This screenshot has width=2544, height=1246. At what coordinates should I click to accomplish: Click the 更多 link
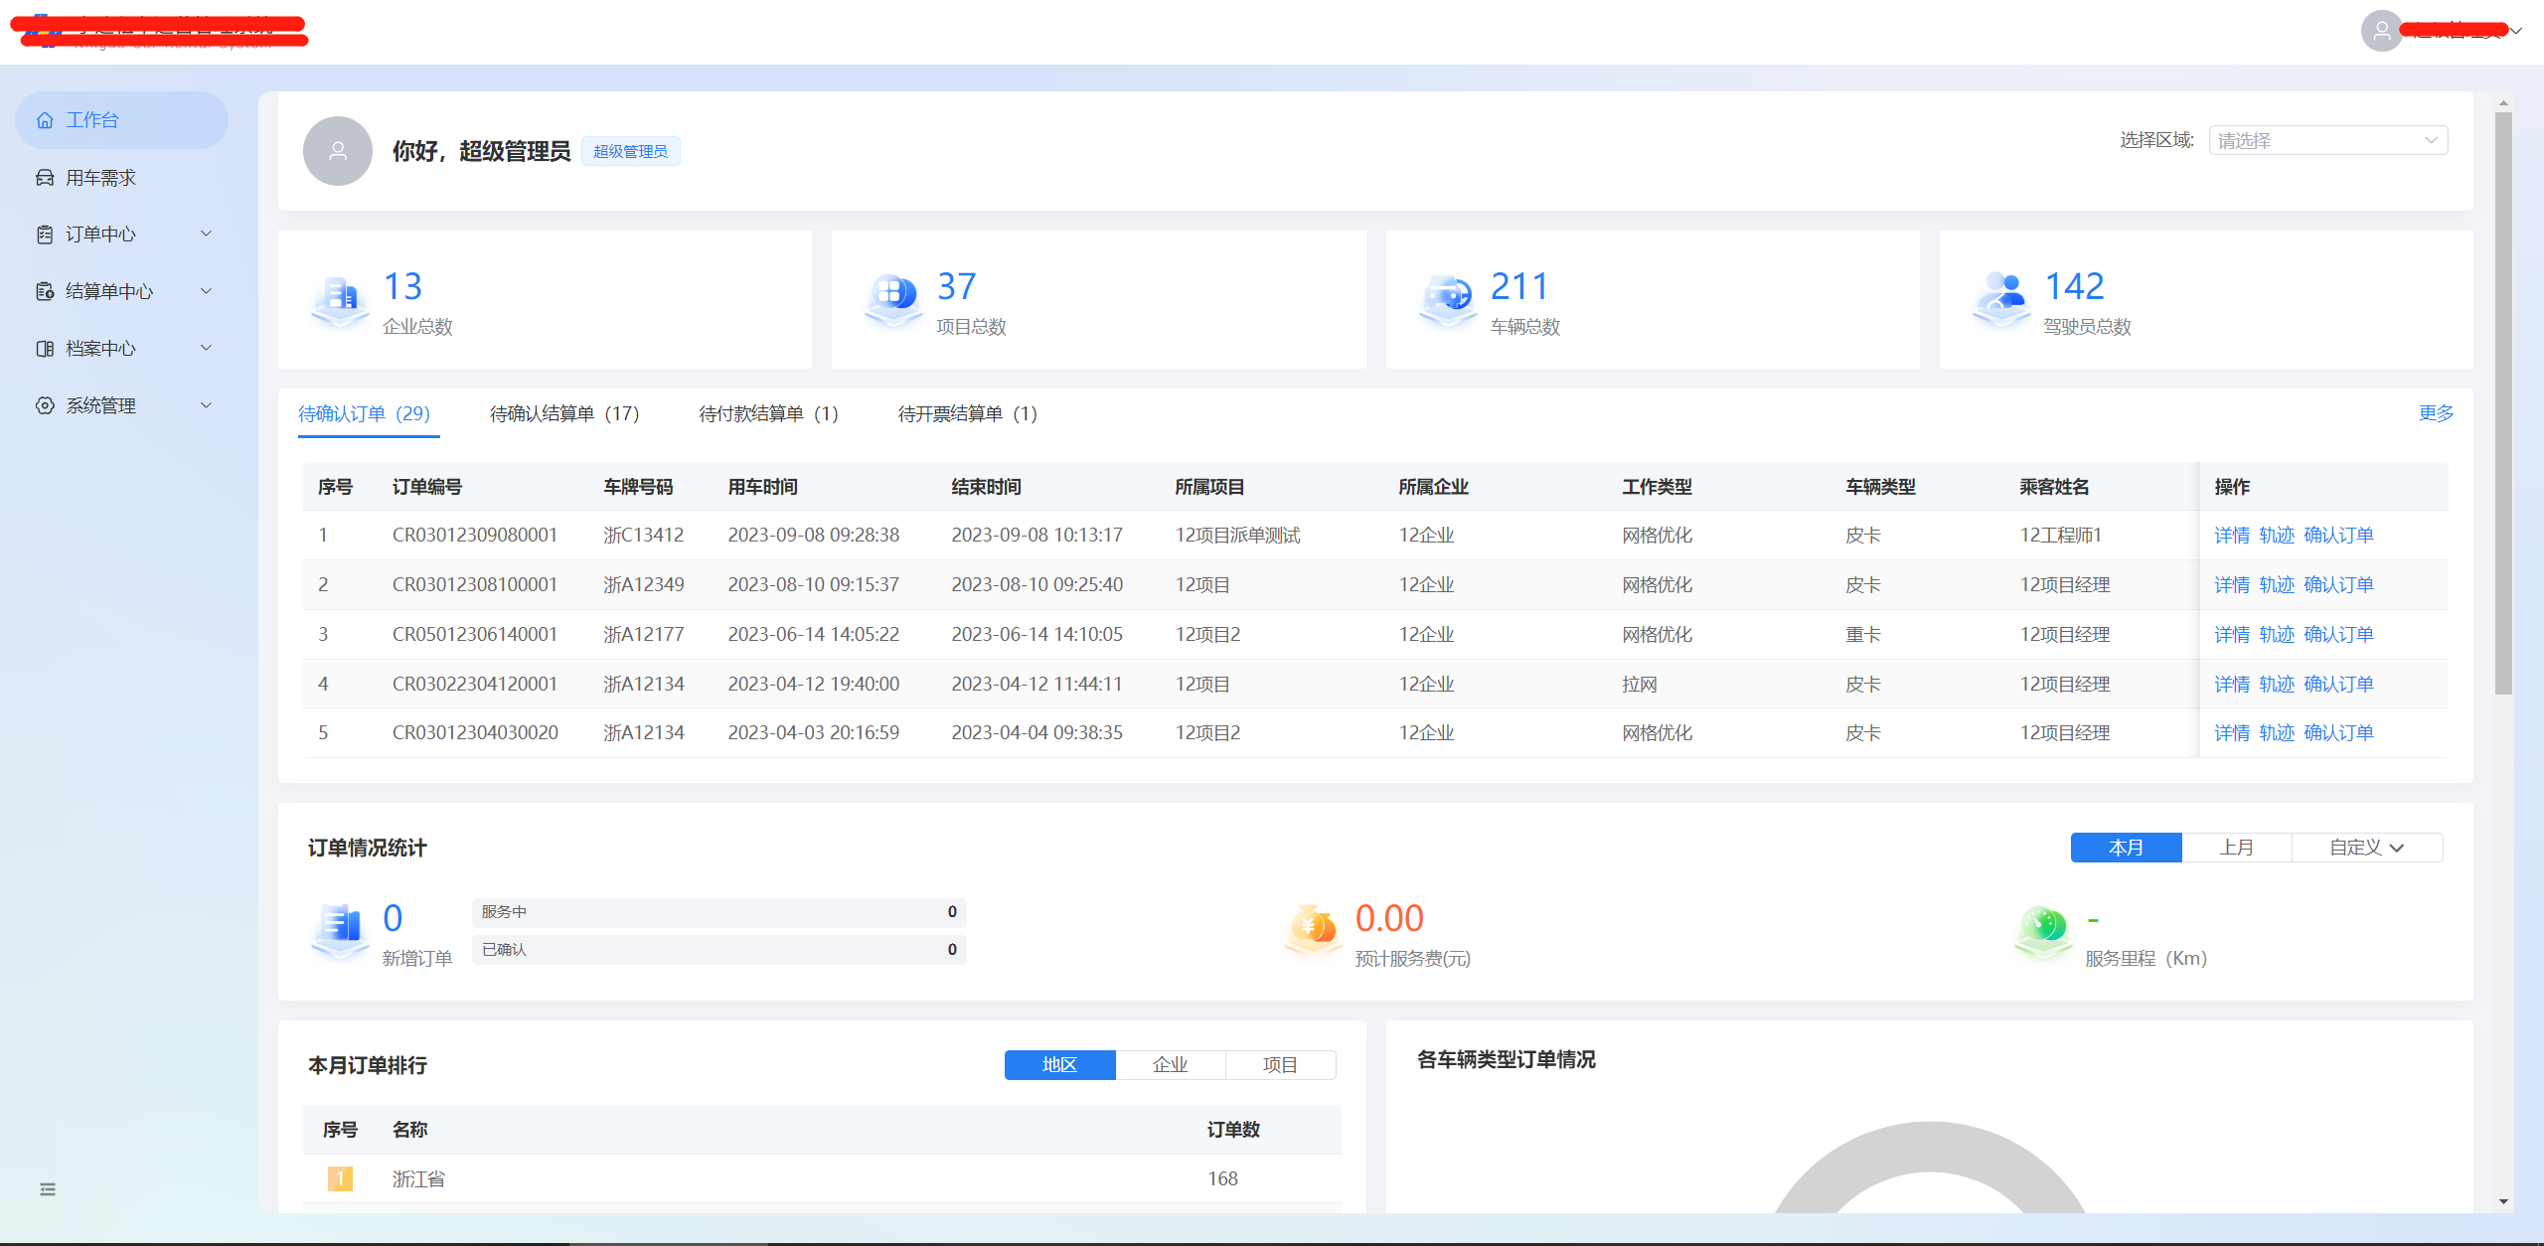pyautogui.click(x=2436, y=413)
